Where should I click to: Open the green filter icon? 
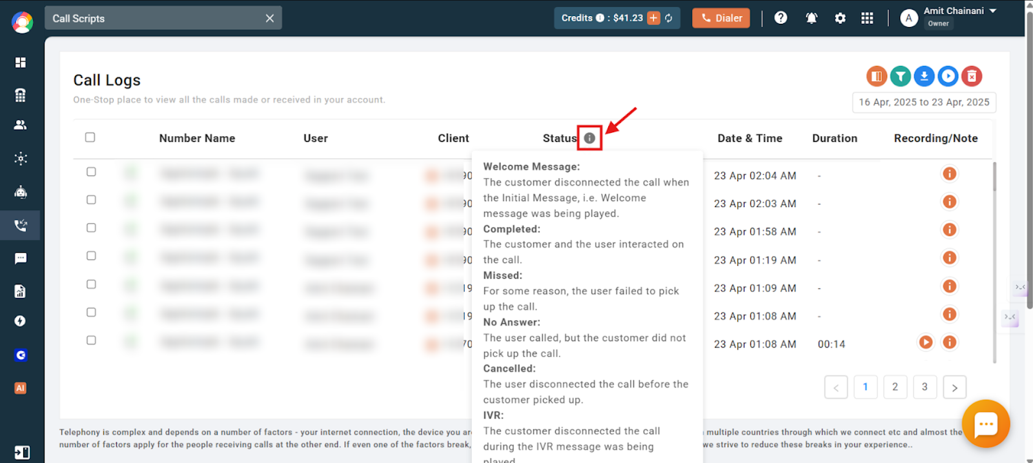coord(901,76)
